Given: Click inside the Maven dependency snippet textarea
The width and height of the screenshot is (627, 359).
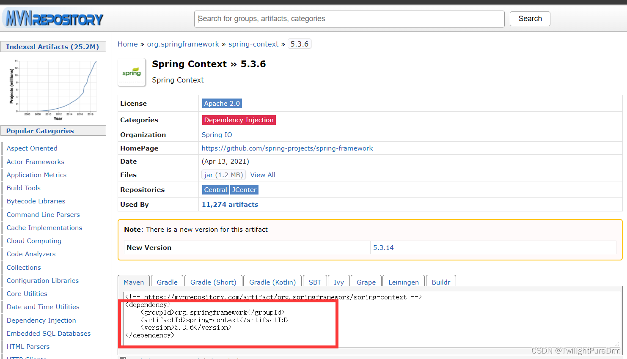Looking at the screenshot, I should click(x=372, y=320).
